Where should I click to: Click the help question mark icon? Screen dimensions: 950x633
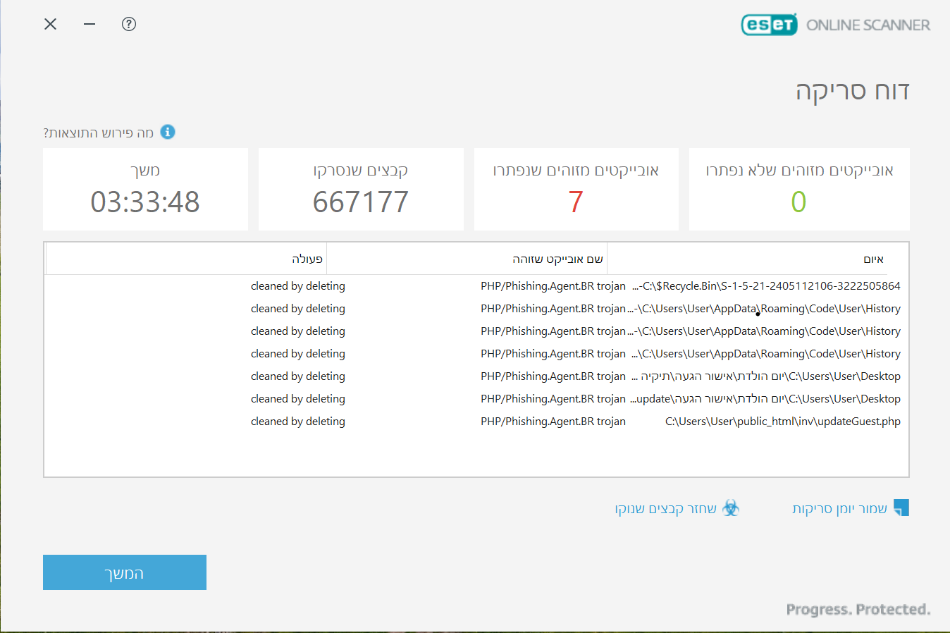pyautogui.click(x=128, y=24)
